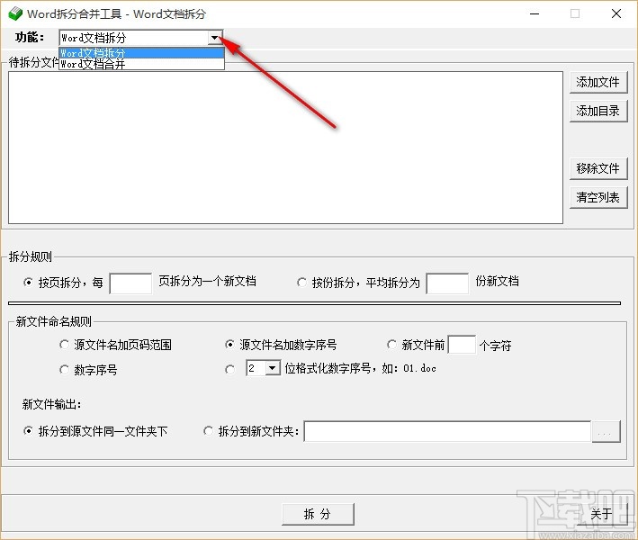Choose 源文件名加数字序号 naming option
The height and width of the screenshot is (540, 638).
[229, 345]
